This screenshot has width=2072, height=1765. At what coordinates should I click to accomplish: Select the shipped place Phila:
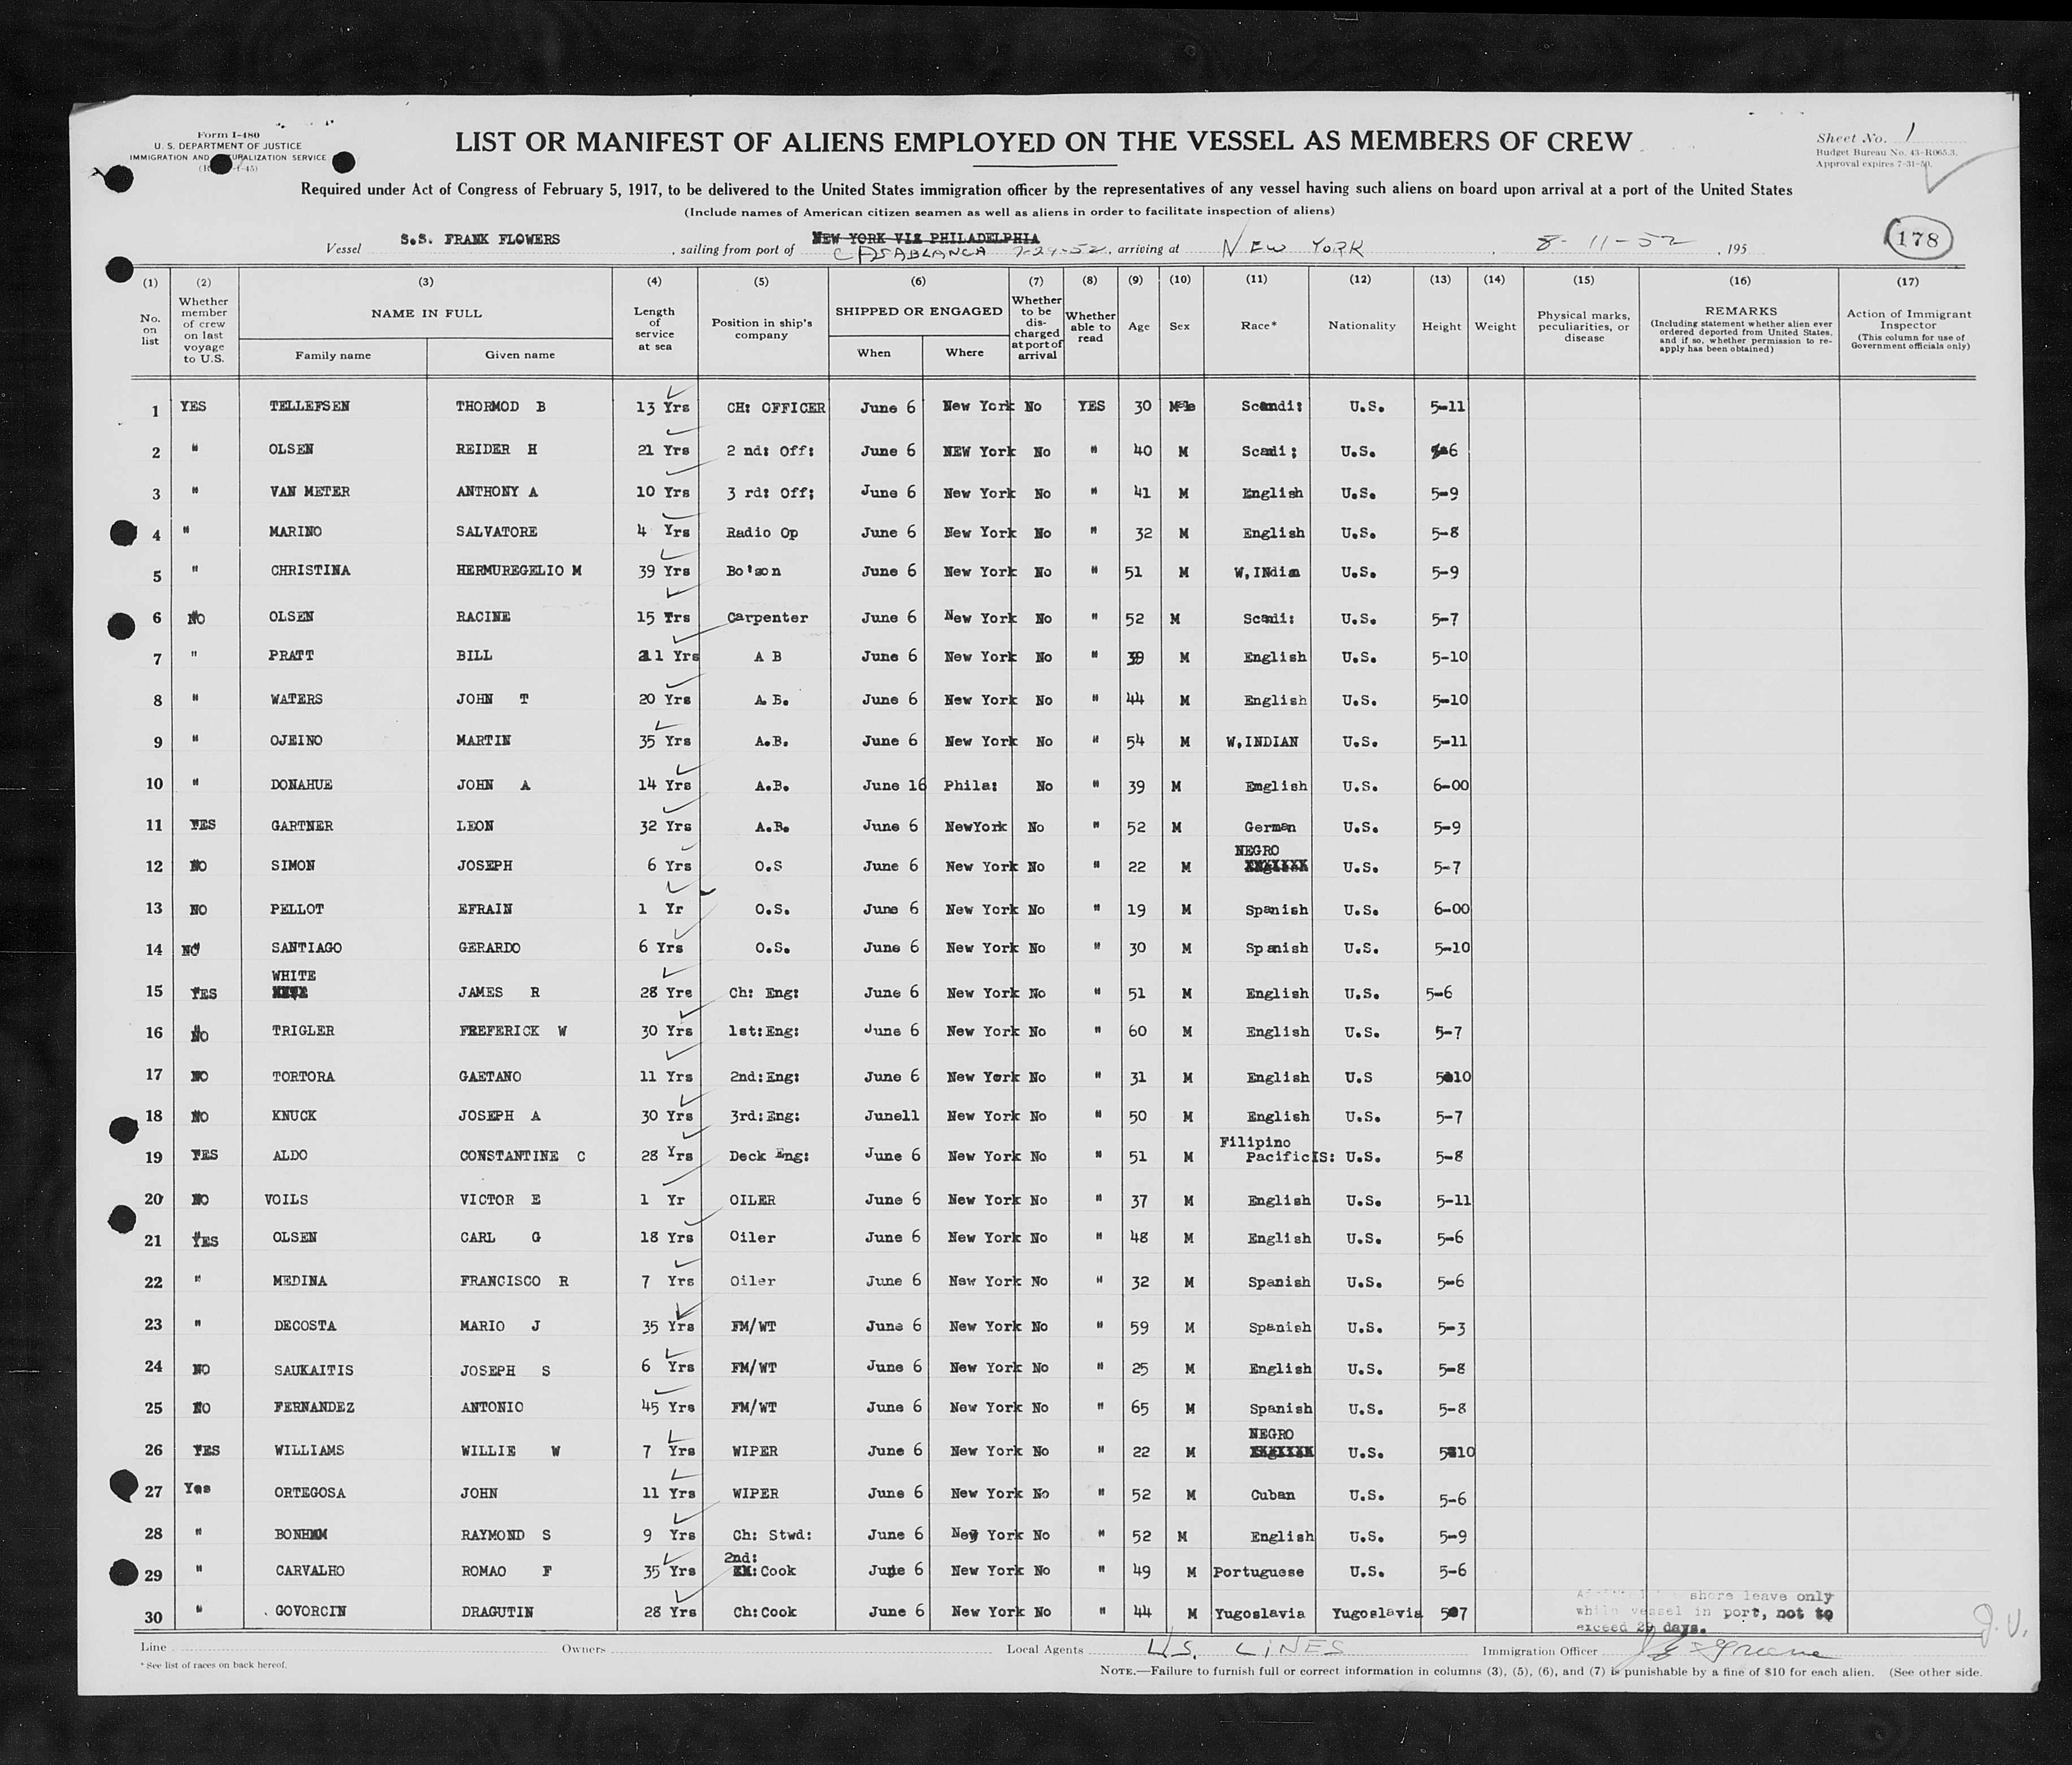[x=970, y=785]
